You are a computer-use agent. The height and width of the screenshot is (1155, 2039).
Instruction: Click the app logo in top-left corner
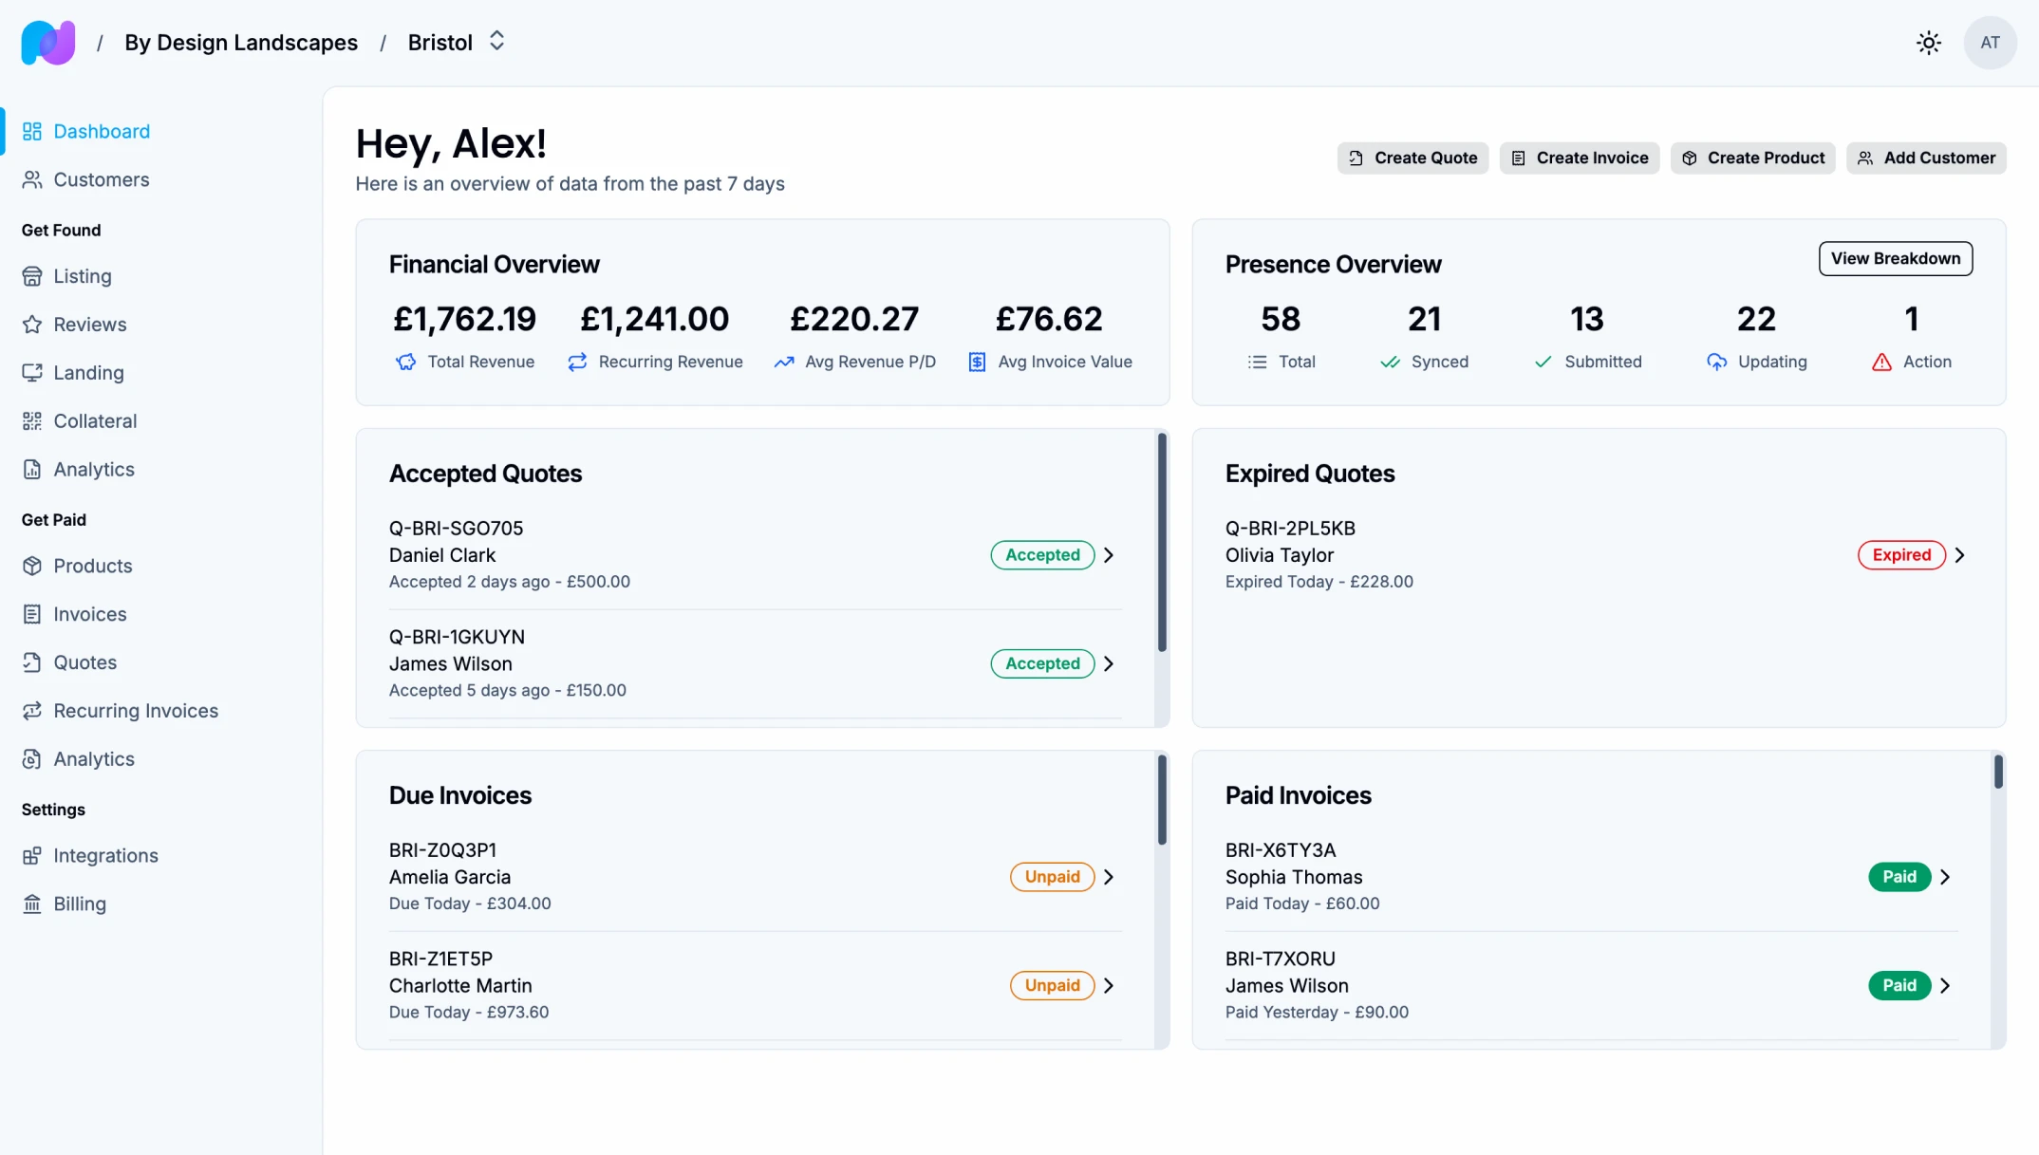click(47, 43)
